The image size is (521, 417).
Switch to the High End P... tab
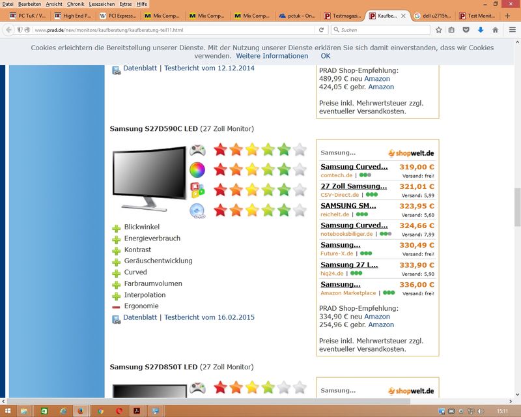tap(73, 16)
